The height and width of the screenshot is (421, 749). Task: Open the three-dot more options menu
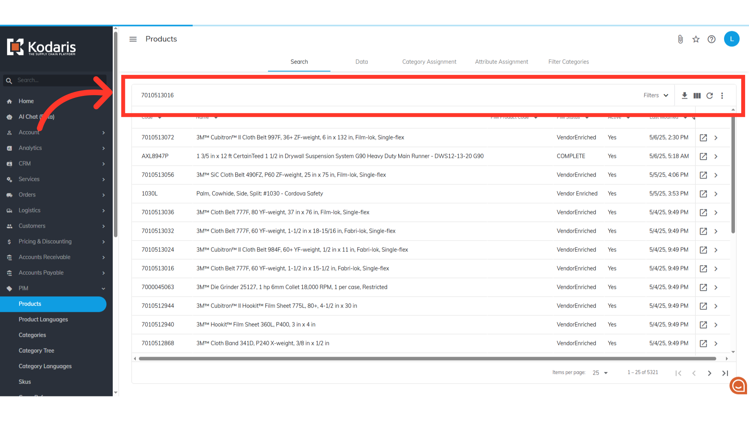pyautogui.click(x=722, y=96)
